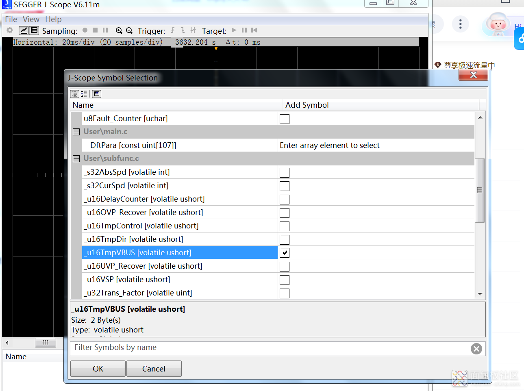
Task: Check the _u32Trans_Factor symbol box
Action: (x=285, y=293)
